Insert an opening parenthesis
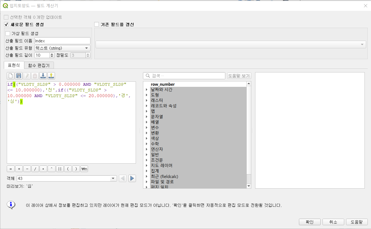 (68, 169)
